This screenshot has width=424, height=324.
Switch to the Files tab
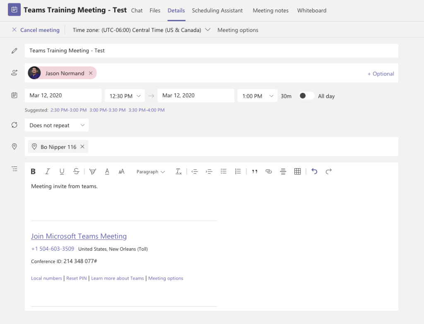(155, 10)
